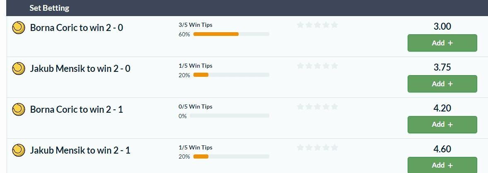This screenshot has height=173, width=488.
Task: Click tennis ball icon beside Borna Coric 2 - 1
Action: (x=18, y=109)
